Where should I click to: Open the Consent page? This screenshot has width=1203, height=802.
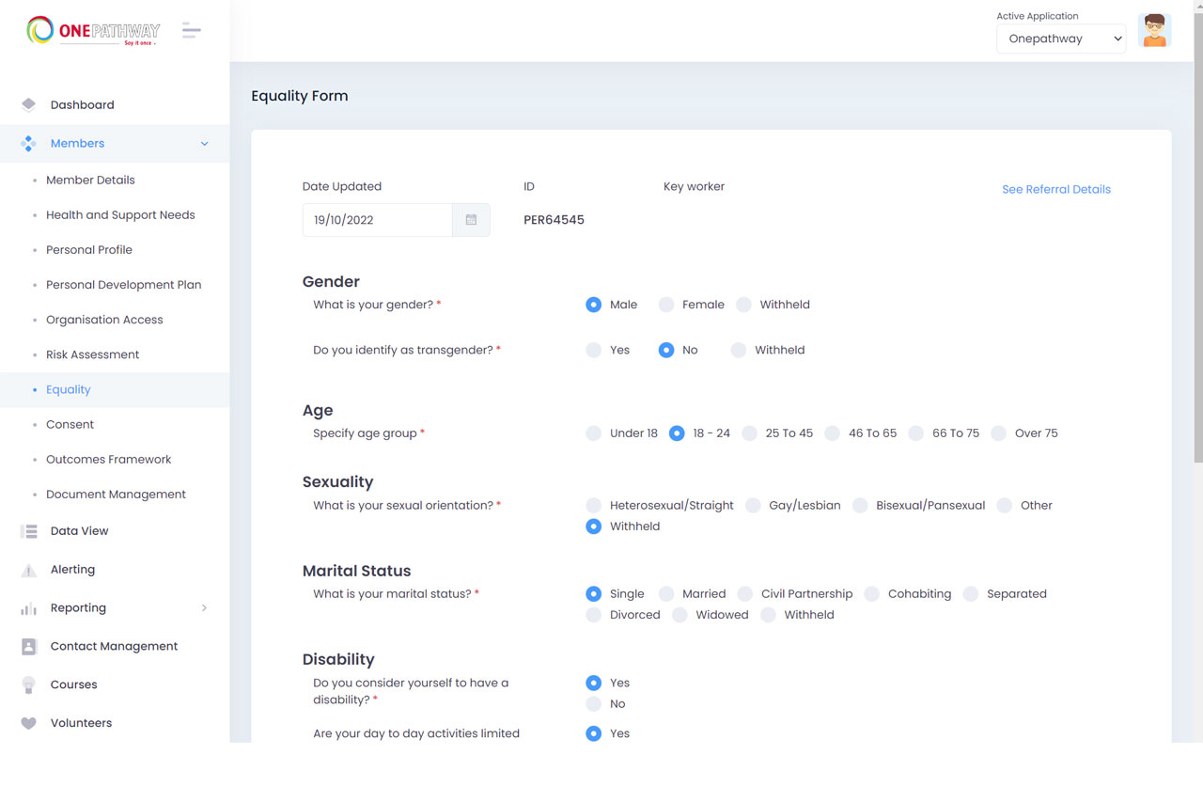[70, 424]
